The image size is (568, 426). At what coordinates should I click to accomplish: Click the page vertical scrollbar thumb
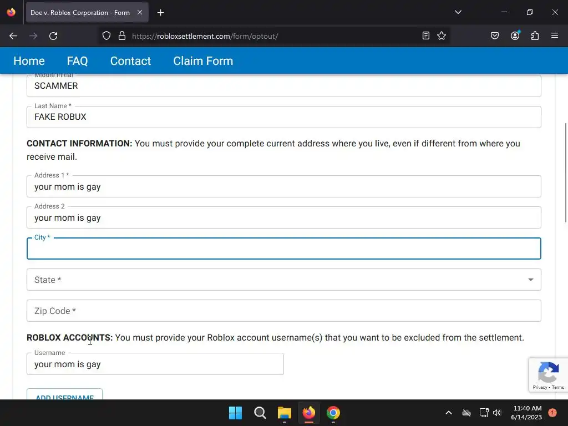[x=565, y=173]
